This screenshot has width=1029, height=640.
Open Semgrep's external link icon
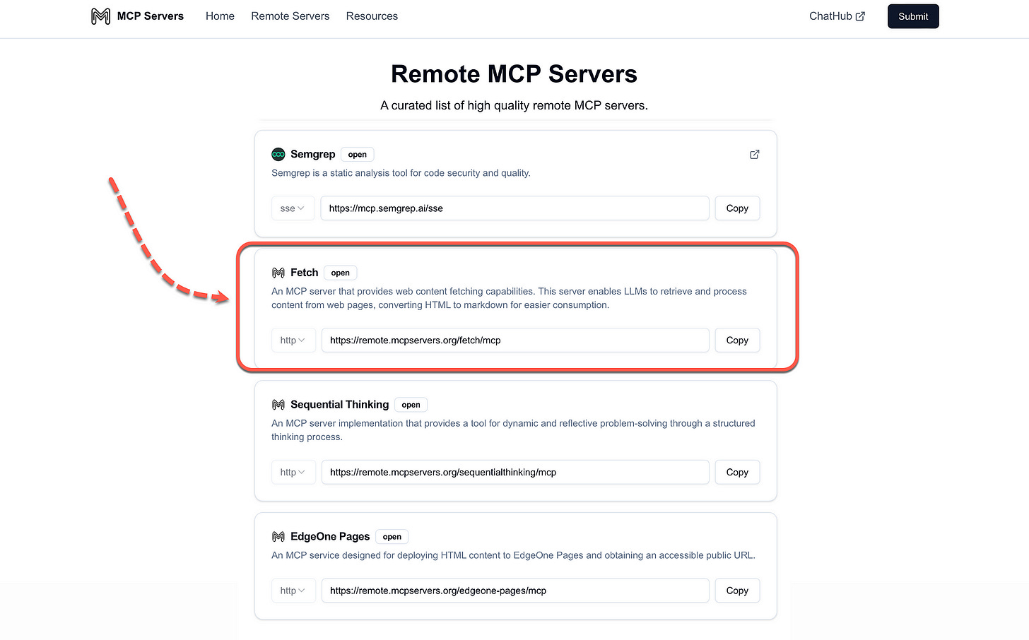754,154
